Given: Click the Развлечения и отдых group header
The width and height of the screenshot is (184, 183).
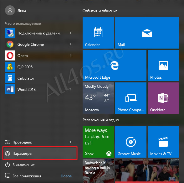Looking at the screenshot, I should 101,120.
